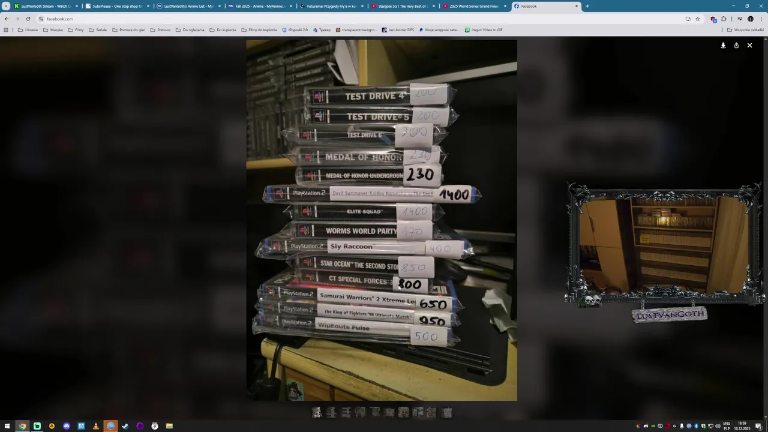Open the Do oglądania bookmark folder
The image size is (768, 432).
click(x=190, y=29)
